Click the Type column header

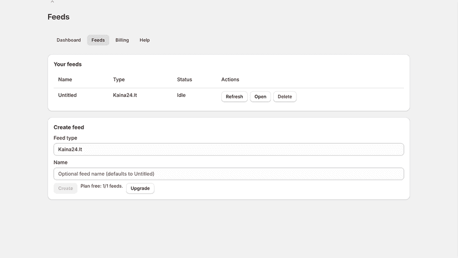119,80
